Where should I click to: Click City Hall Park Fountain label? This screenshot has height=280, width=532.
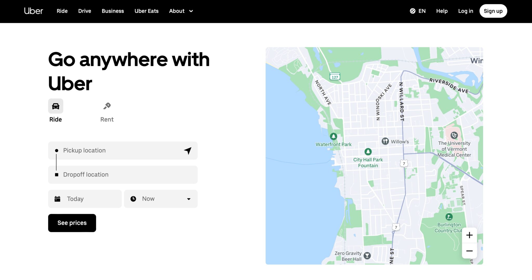368,163
